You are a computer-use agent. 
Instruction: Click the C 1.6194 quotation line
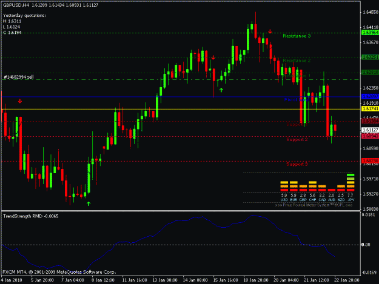[x=12, y=32]
